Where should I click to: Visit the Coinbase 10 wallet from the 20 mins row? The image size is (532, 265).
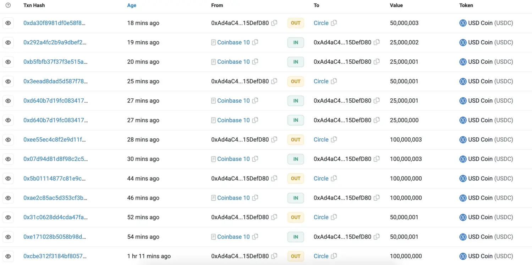click(234, 62)
